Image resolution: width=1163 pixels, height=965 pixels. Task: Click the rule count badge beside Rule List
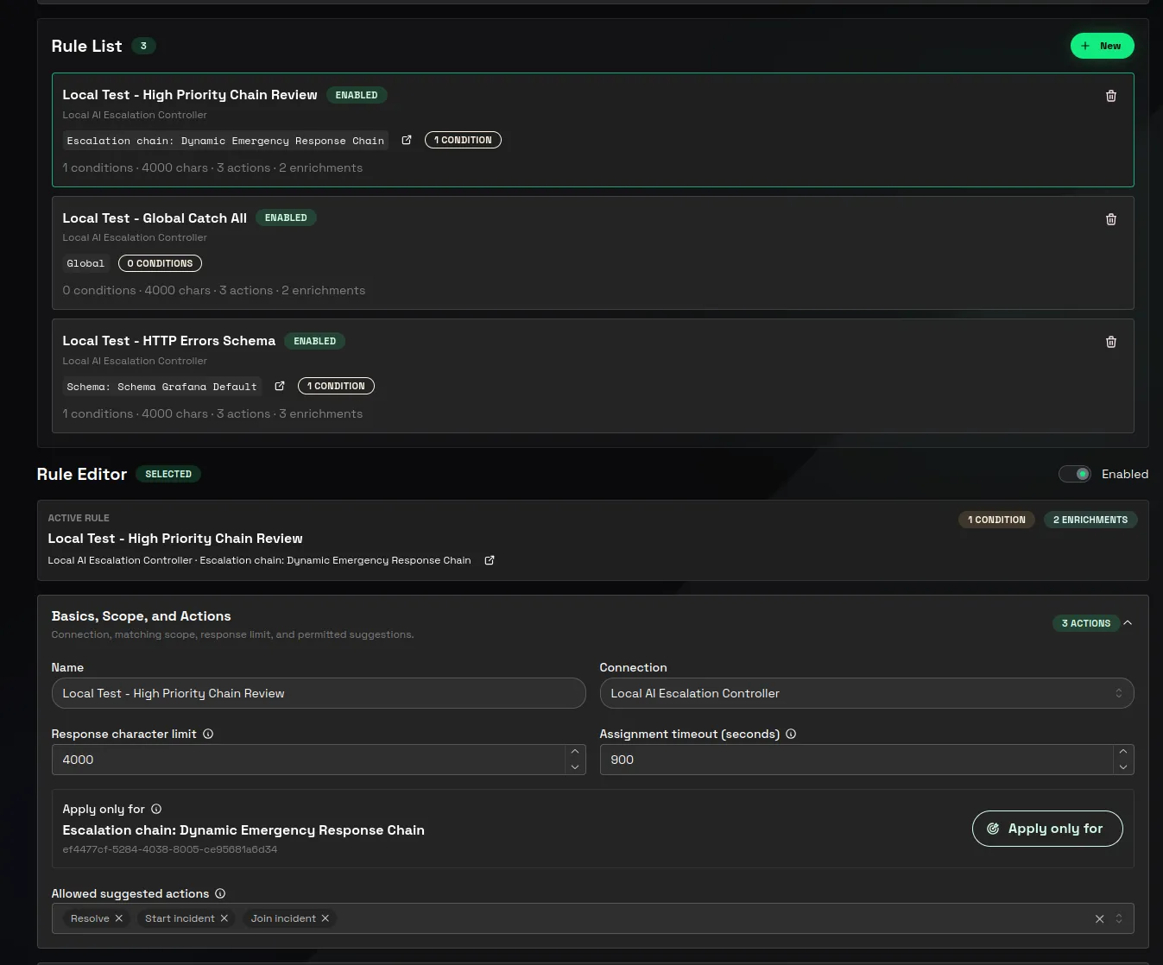[143, 46]
